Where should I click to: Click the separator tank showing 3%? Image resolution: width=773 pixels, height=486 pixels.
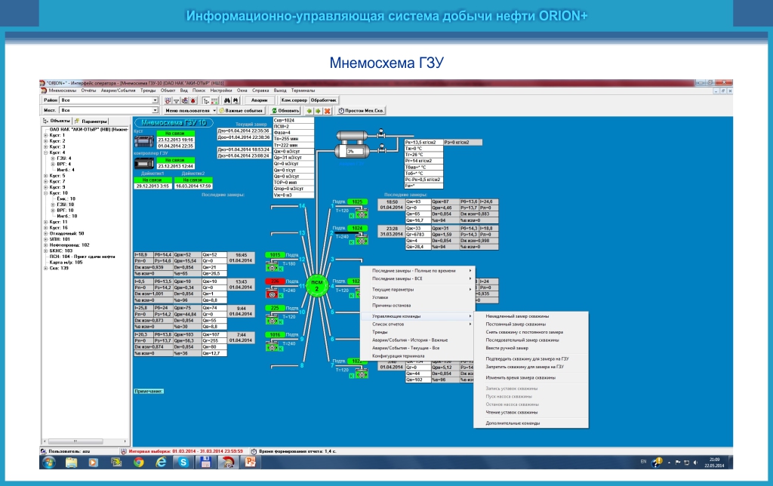tap(350, 151)
